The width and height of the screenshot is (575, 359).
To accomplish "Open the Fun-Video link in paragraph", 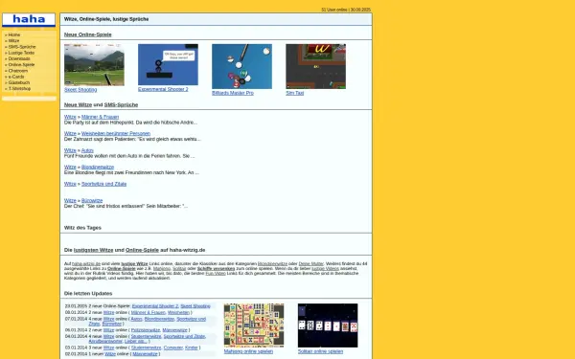I will pyautogui.click(x=216, y=273).
